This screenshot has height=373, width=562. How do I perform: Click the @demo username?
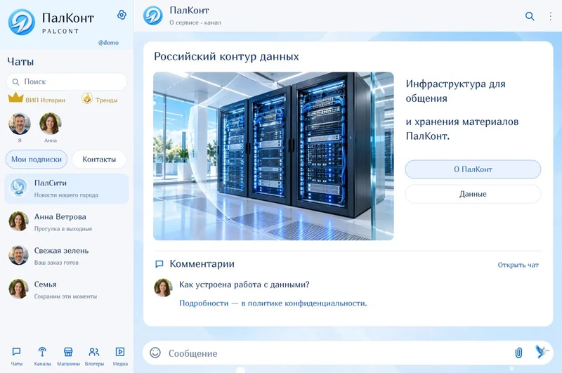tap(108, 43)
